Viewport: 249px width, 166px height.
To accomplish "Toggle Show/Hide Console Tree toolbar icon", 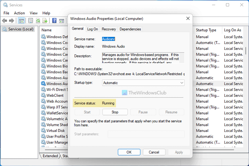I will point(21,21).
